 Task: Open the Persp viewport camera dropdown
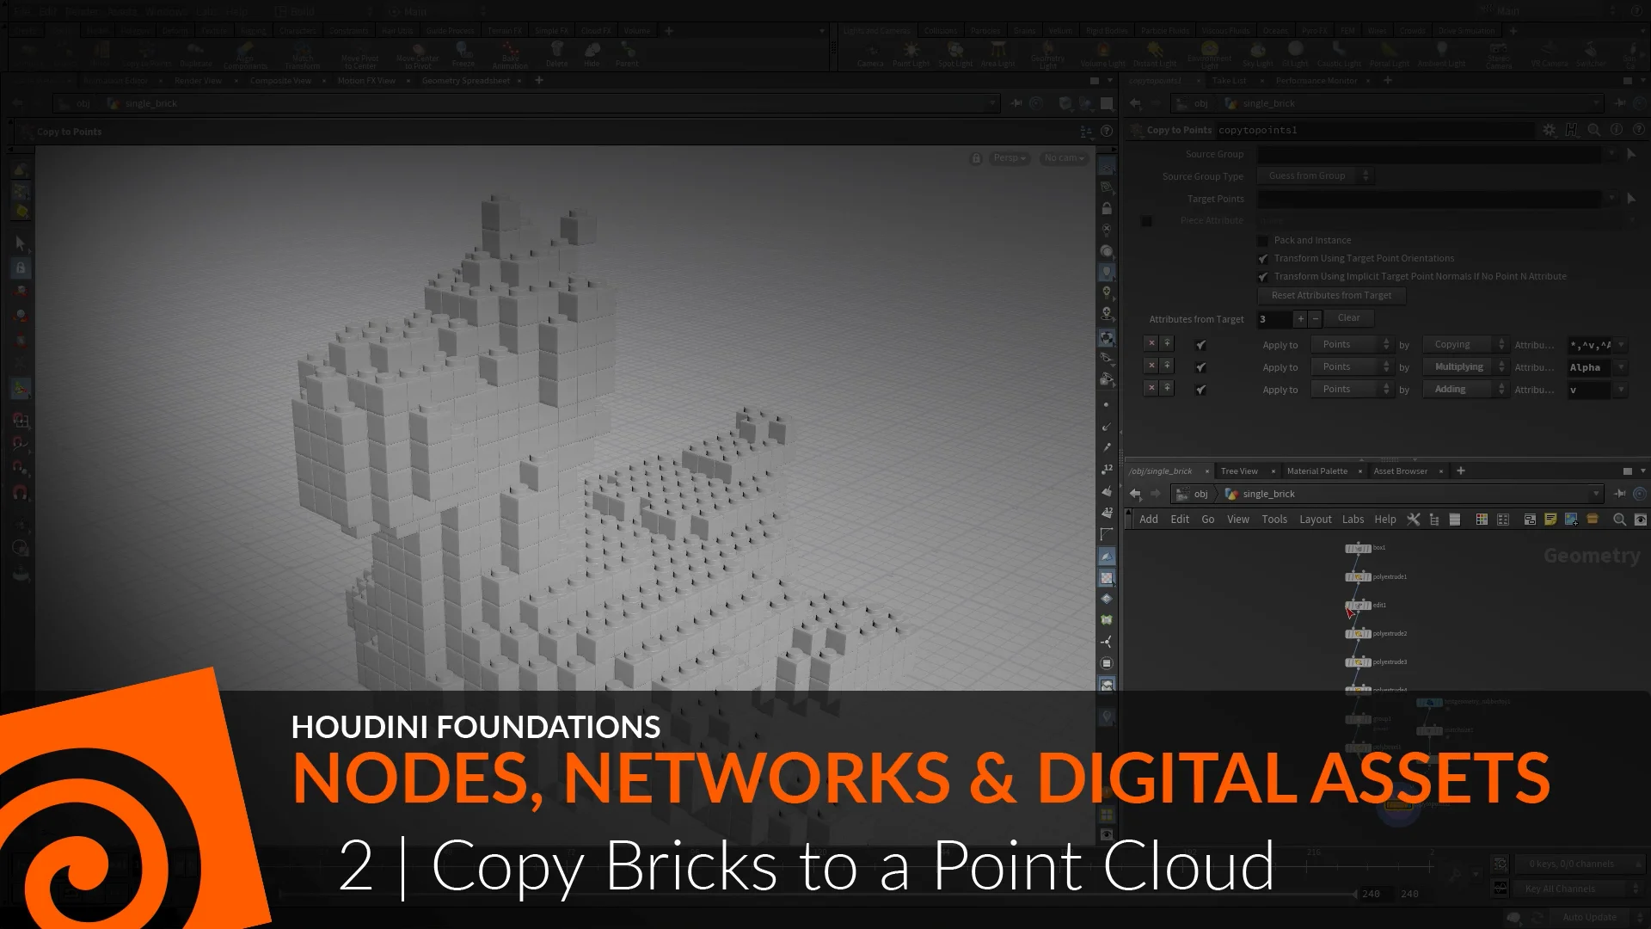1008,157
